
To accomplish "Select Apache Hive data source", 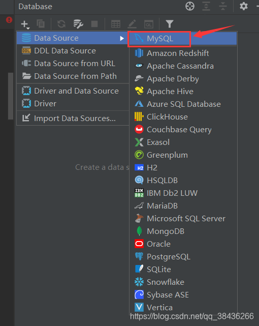I will click(183, 91).
